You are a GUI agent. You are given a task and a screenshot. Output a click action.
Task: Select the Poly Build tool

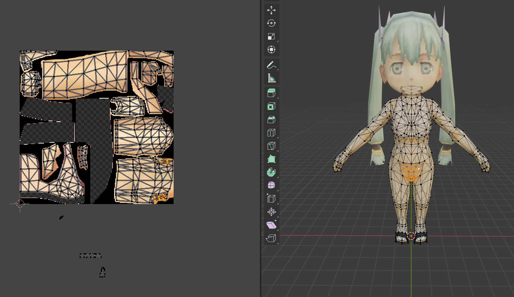271,159
